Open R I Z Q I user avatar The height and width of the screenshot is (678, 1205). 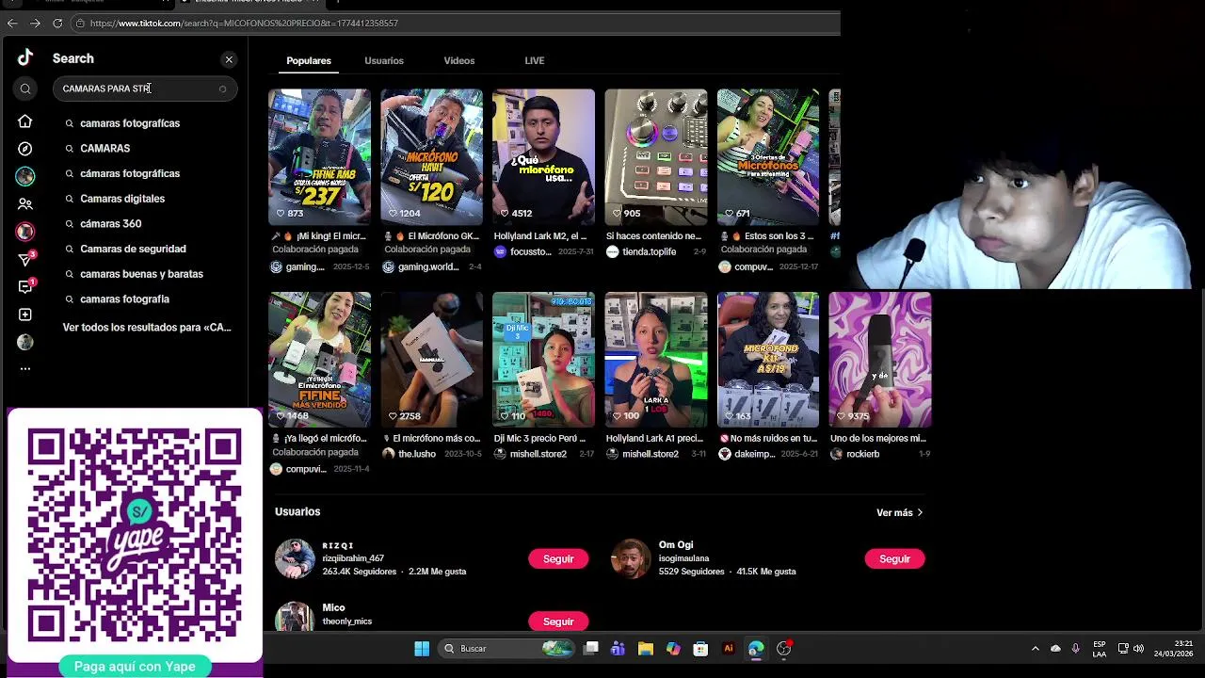pyautogui.click(x=295, y=558)
